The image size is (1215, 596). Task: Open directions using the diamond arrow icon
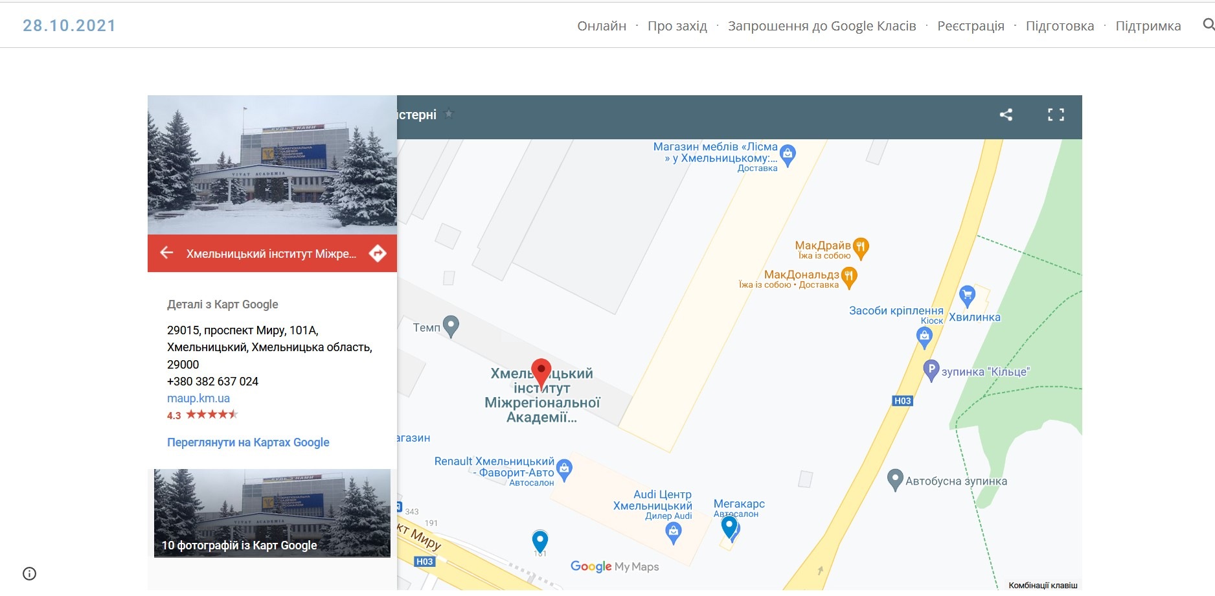[378, 253]
